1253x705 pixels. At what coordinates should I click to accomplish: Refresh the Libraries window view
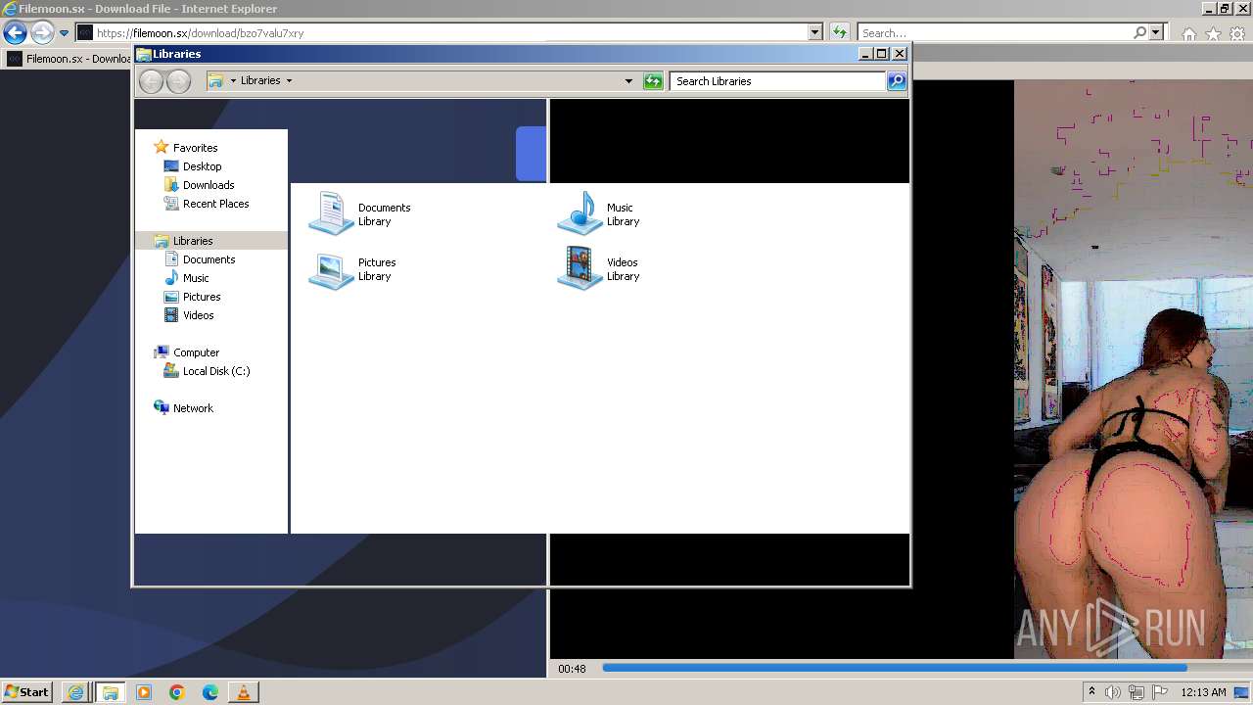(653, 81)
